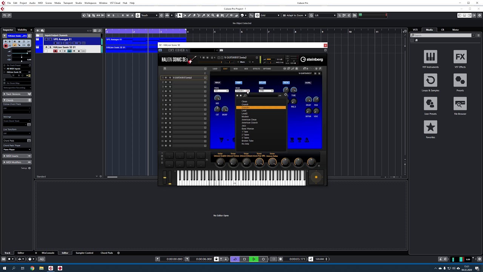Open lower zone tab setup gear
The image size is (483, 272).
(x=118, y=253)
